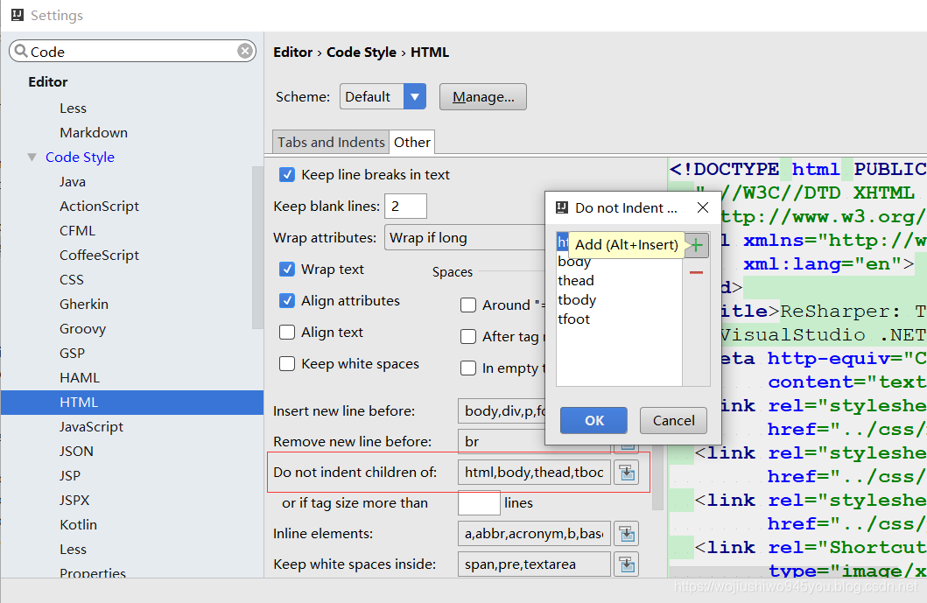Click Cancel in Do not Indent dialog
This screenshot has width=927, height=603.
tap(673, 420)
